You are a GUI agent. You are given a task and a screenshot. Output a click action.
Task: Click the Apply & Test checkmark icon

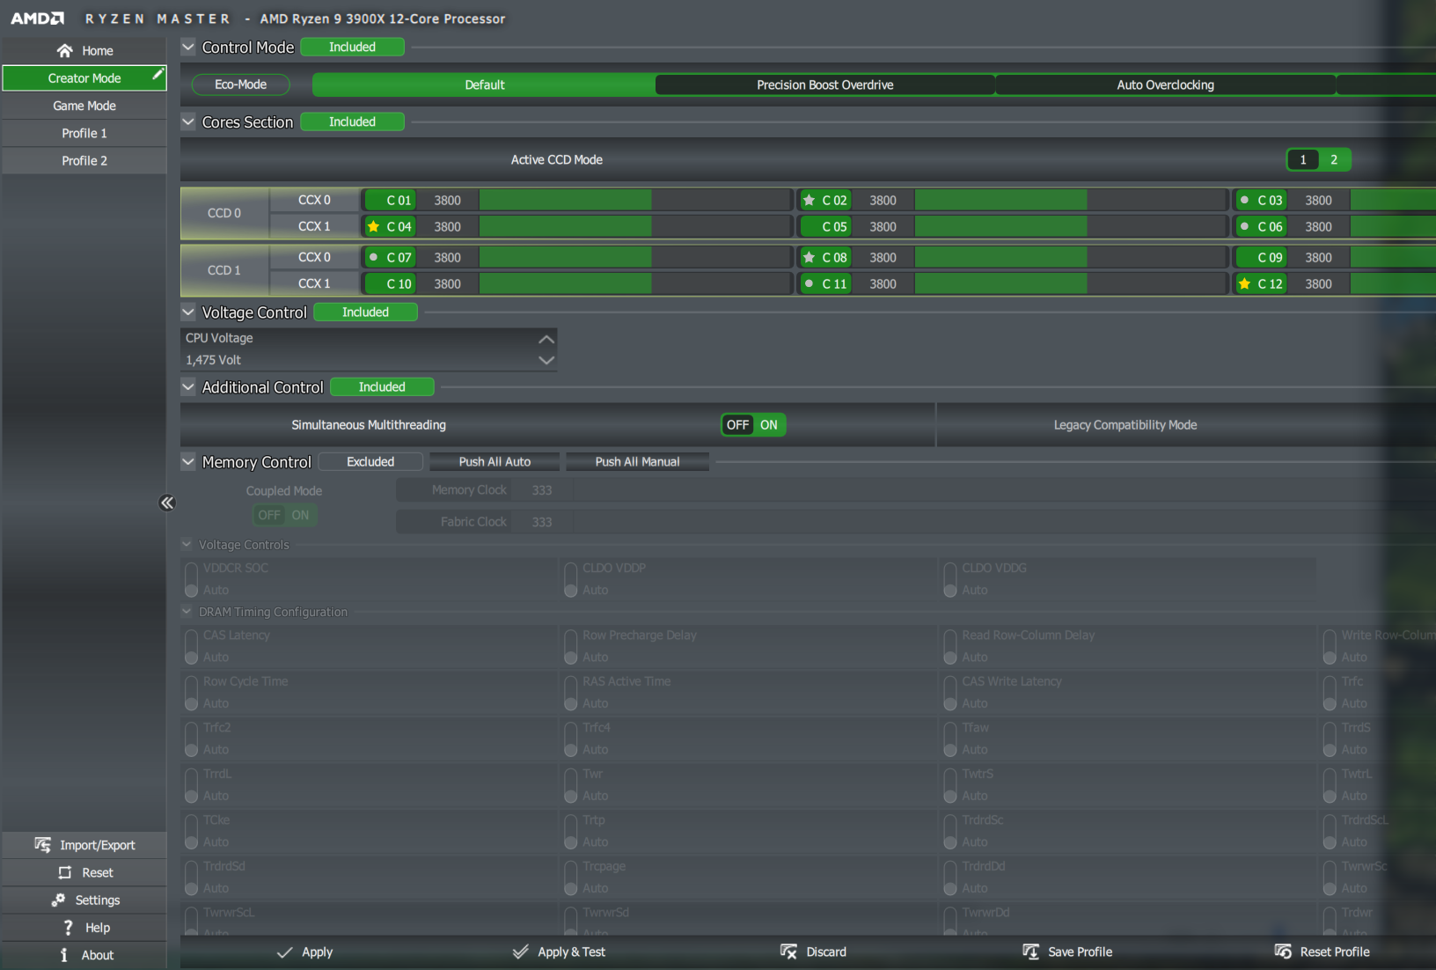tap(520, 952)
